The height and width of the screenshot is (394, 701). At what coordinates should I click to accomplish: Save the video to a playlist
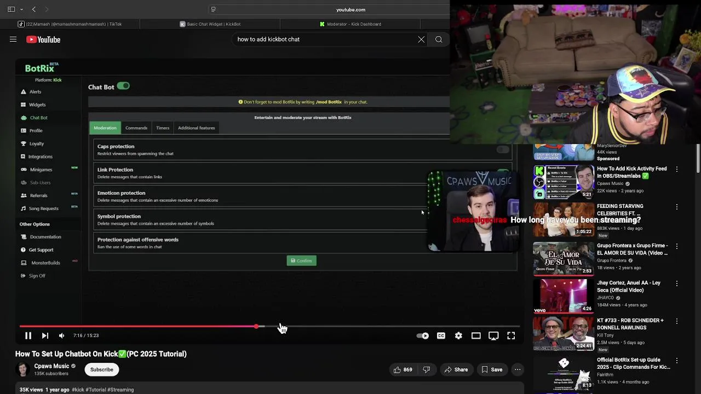492,369
